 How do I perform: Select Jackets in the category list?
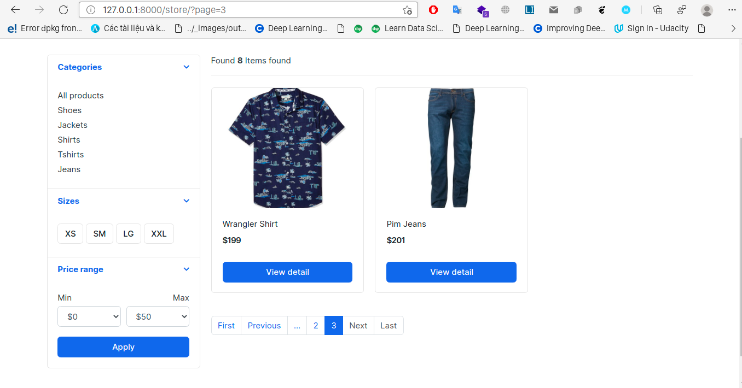(73, 125)
